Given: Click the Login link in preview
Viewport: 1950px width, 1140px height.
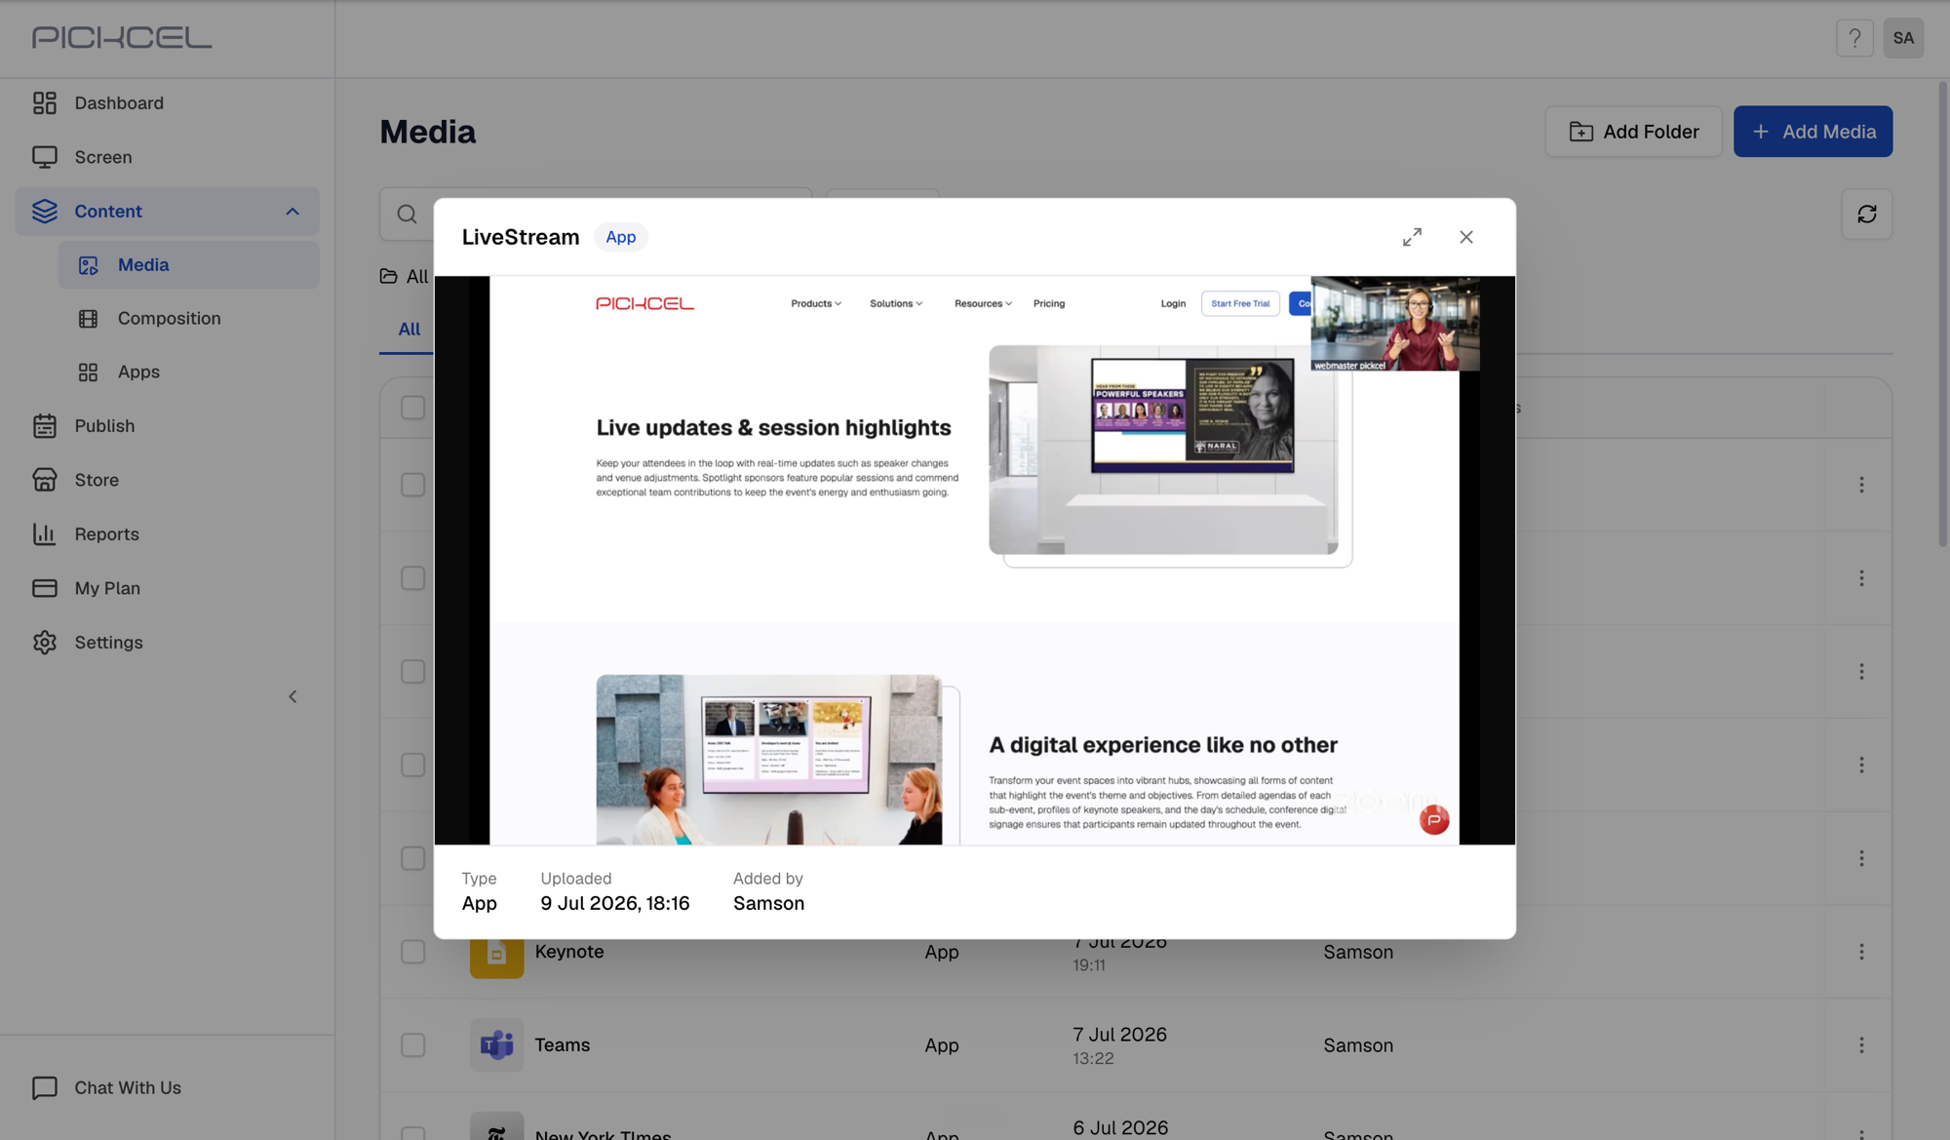Looking at the screenshot, I should (1173, 304).
